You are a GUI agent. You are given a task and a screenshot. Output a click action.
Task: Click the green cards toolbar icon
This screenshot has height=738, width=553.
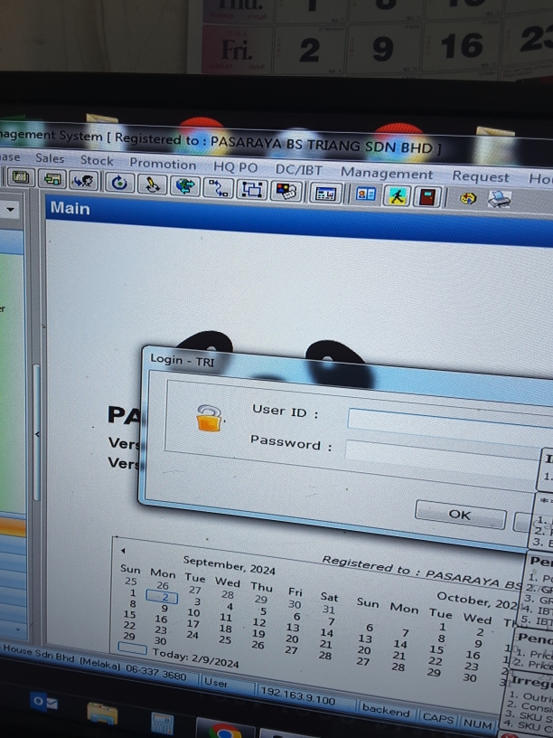(52, 179)
